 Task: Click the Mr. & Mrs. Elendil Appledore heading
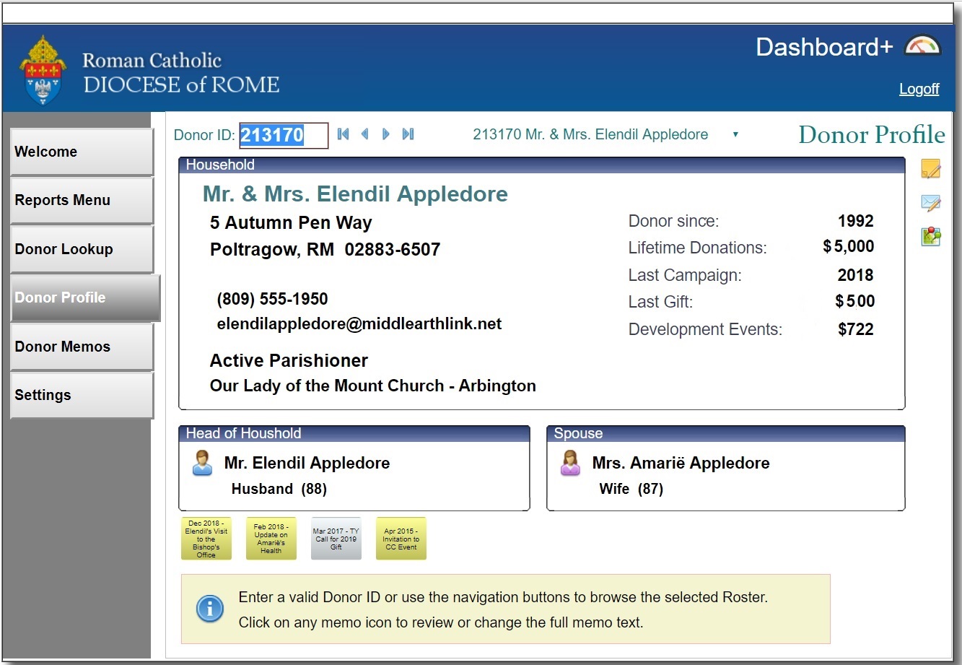(x=355, y=194)
